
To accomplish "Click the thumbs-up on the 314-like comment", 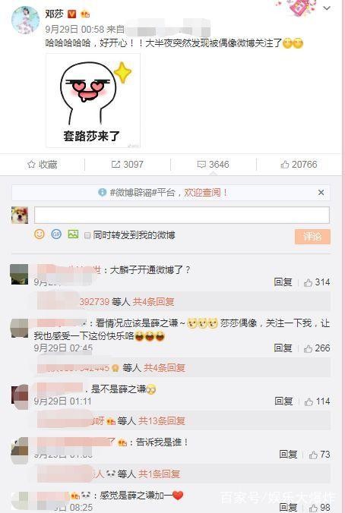I will 308,282.
